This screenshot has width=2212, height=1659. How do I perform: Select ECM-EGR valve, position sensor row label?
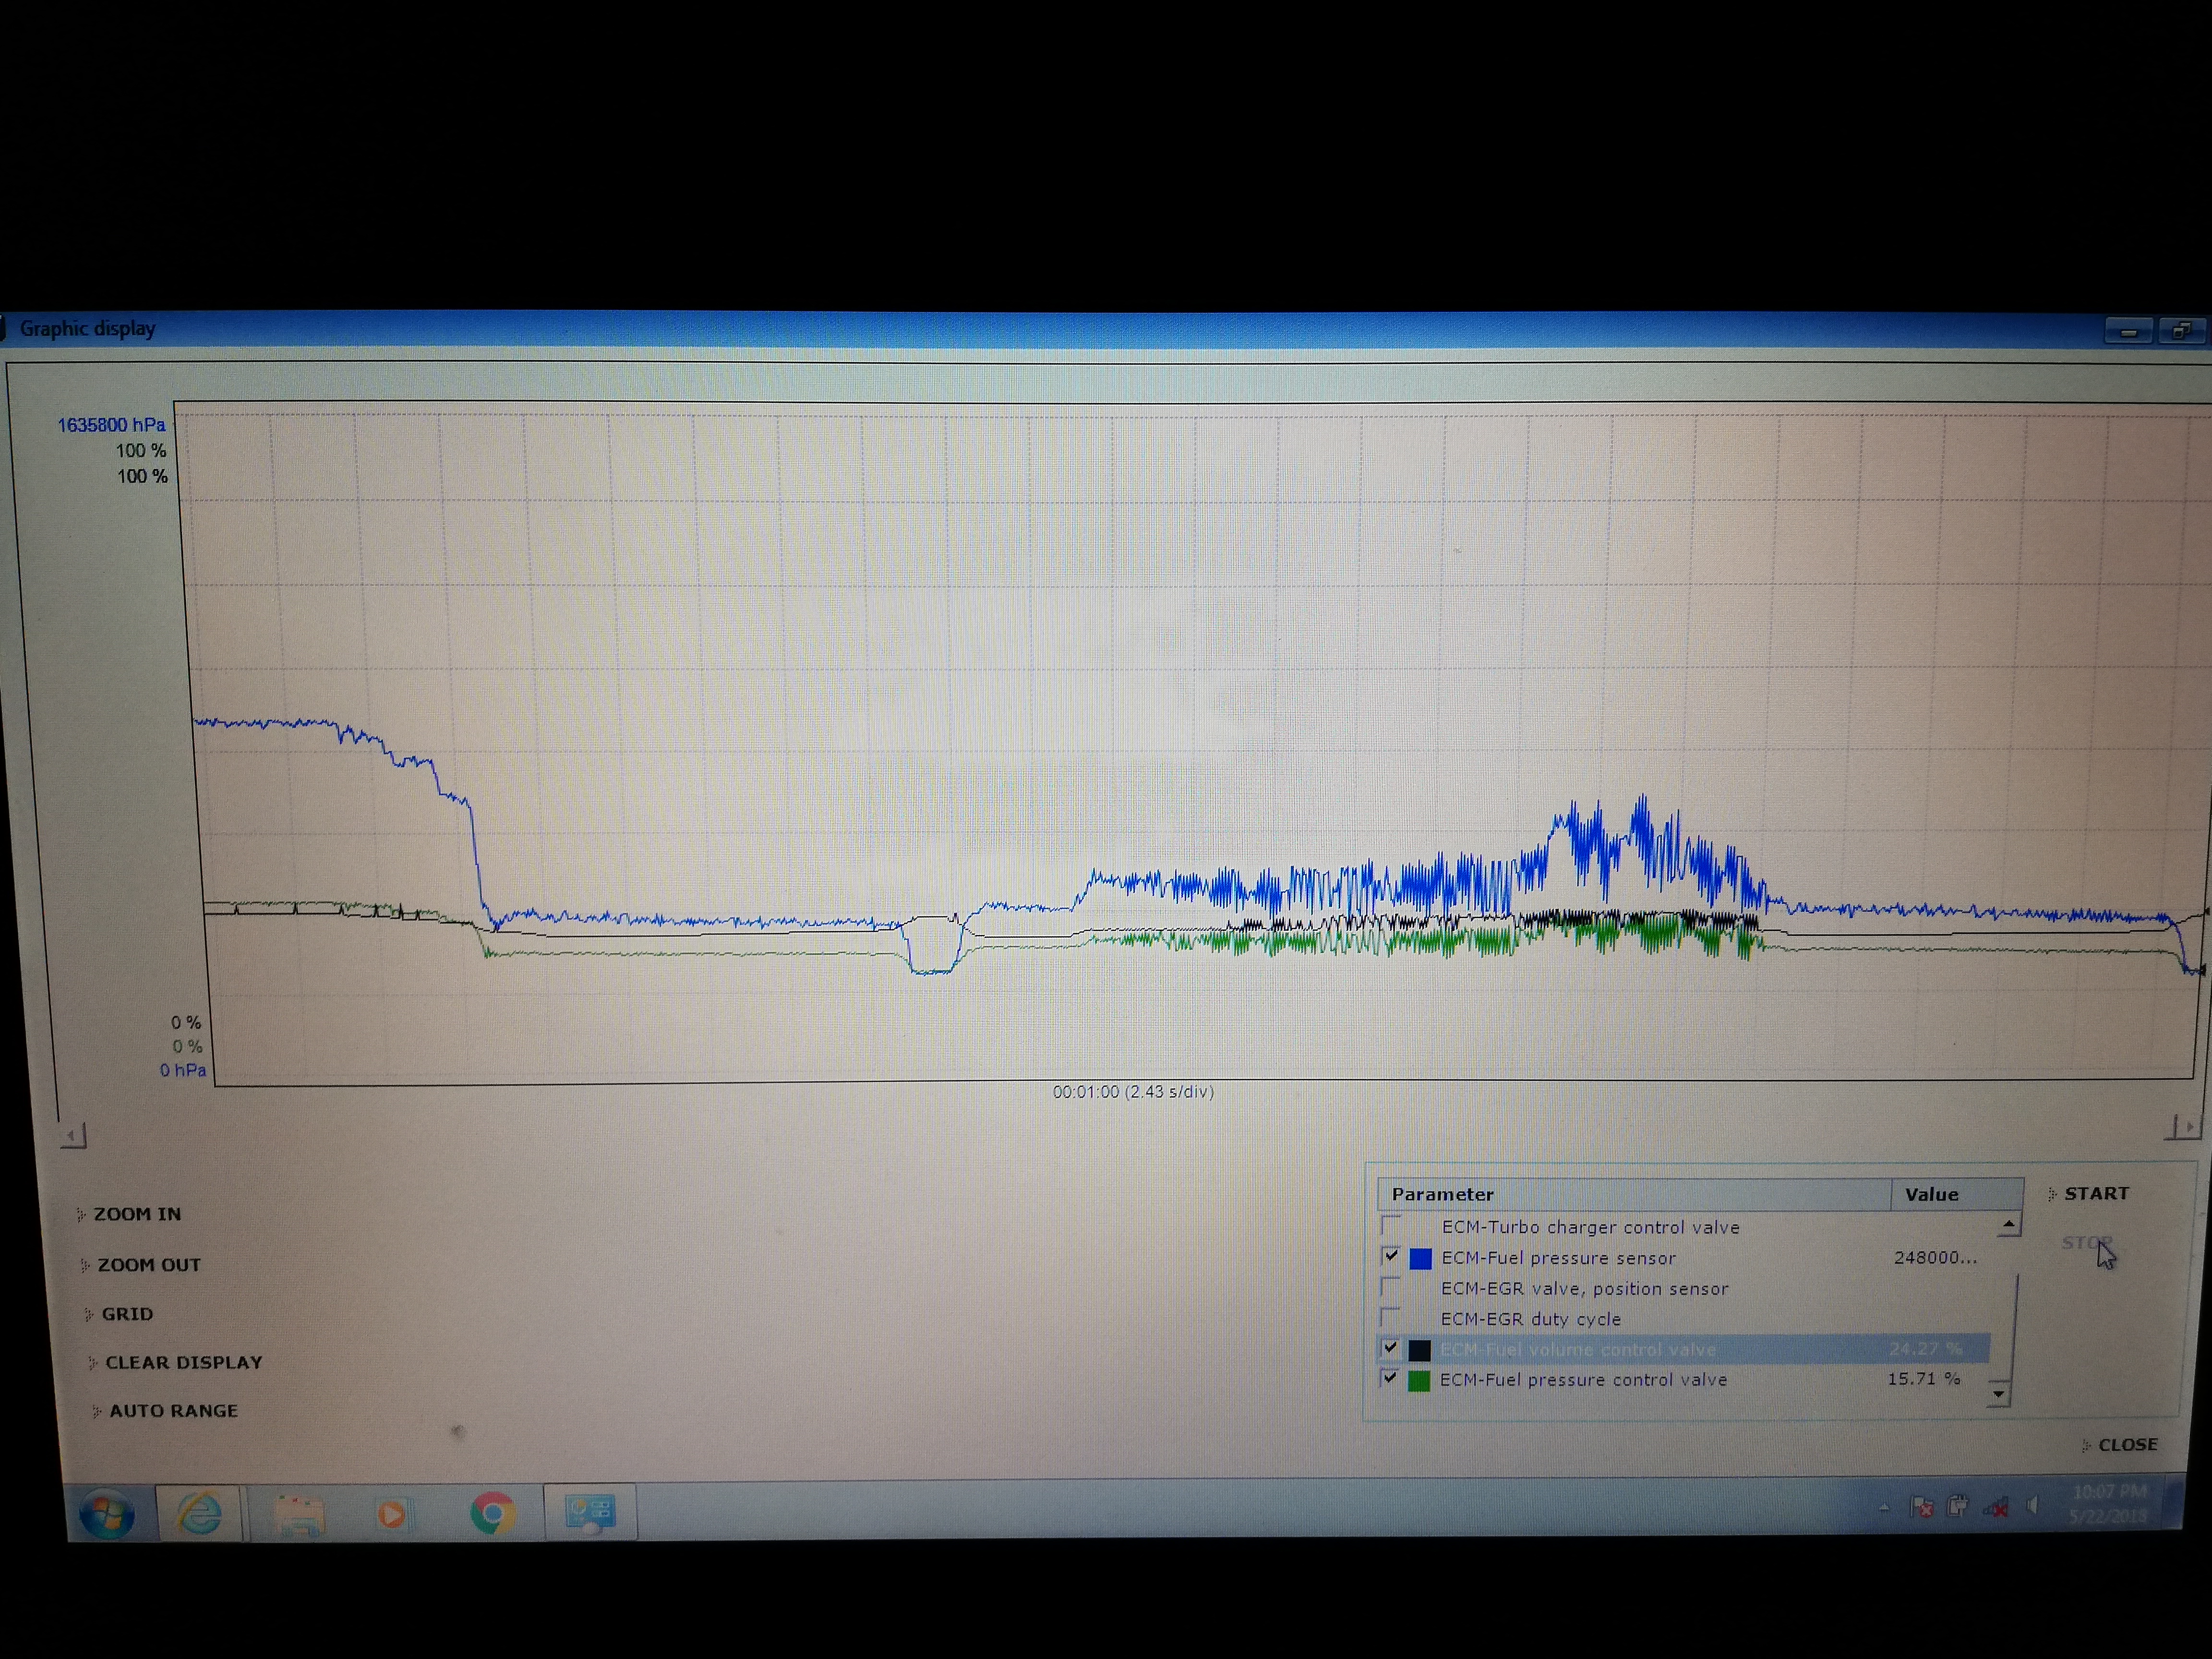click(x=1584, y=1289)
